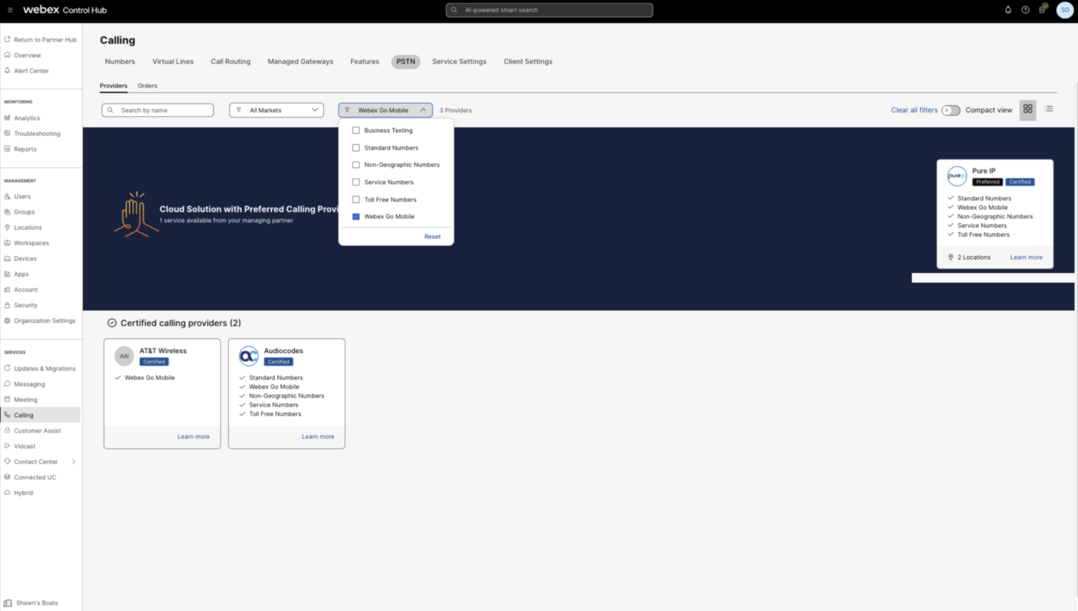Select the Audiocodes provider logo
The image size is (1078, 611).
click(248, 356)
